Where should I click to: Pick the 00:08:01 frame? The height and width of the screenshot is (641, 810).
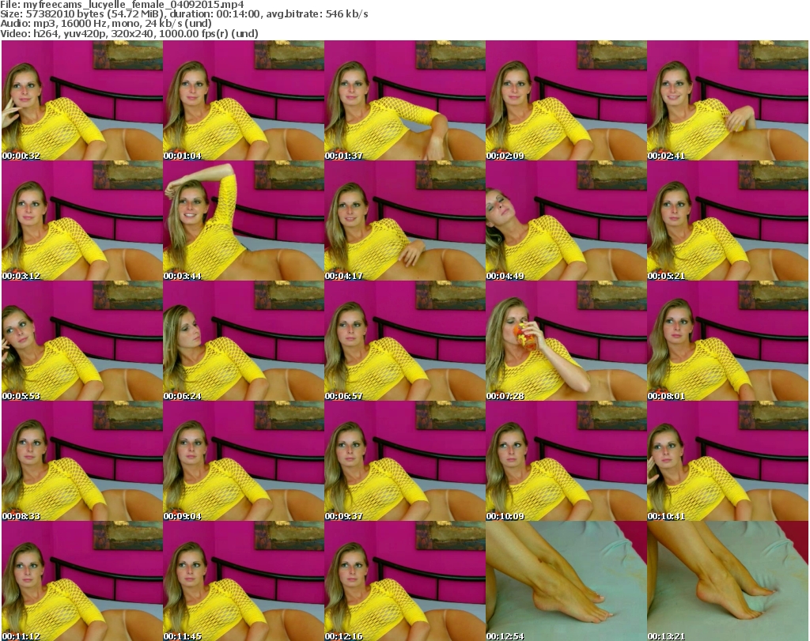click(x=728, y=341)
